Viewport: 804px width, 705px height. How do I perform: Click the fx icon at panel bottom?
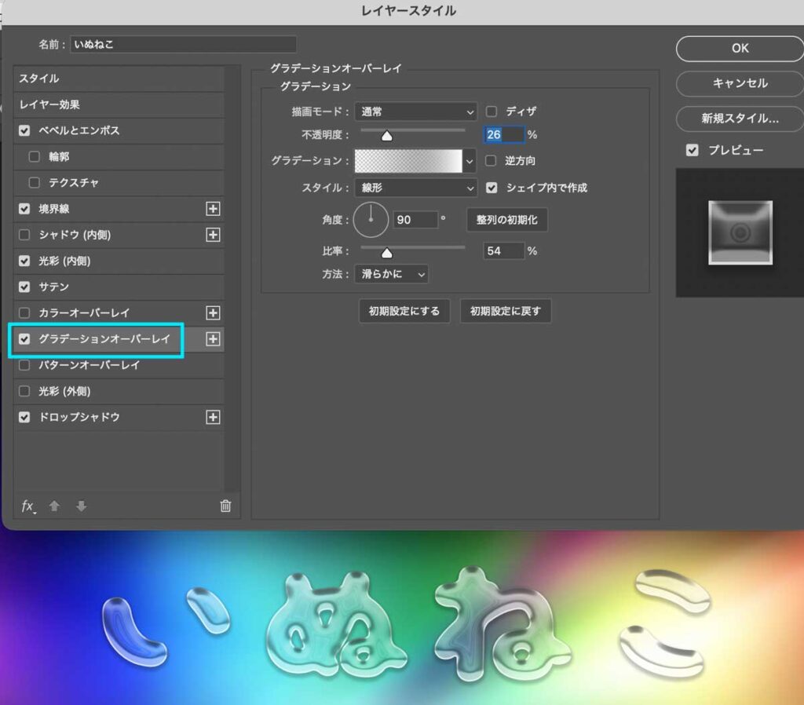[x=27, y=506]
